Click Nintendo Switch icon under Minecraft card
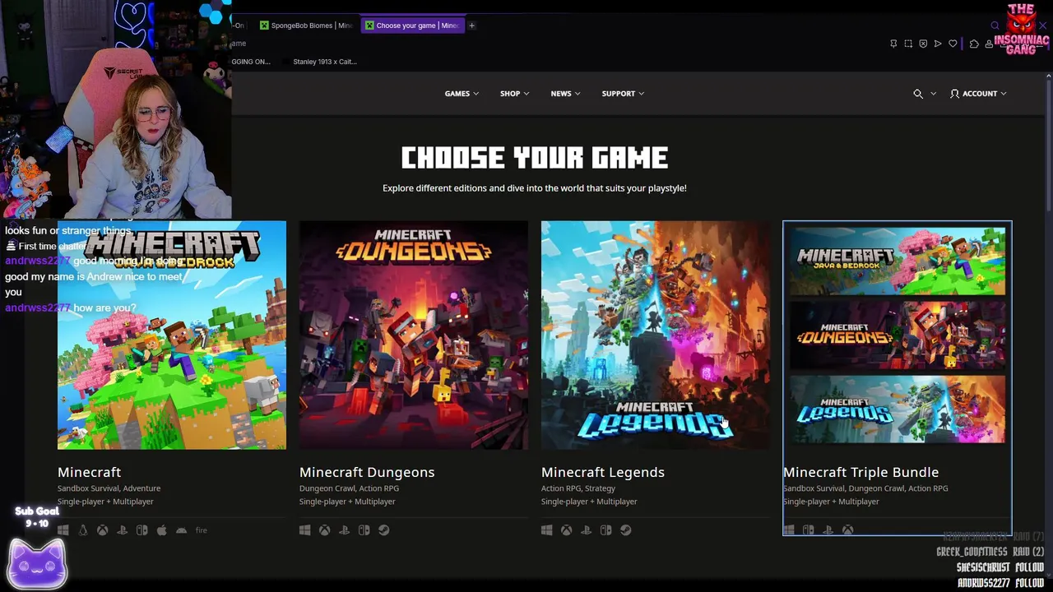The image size is (1053, 592). point(141,530)
